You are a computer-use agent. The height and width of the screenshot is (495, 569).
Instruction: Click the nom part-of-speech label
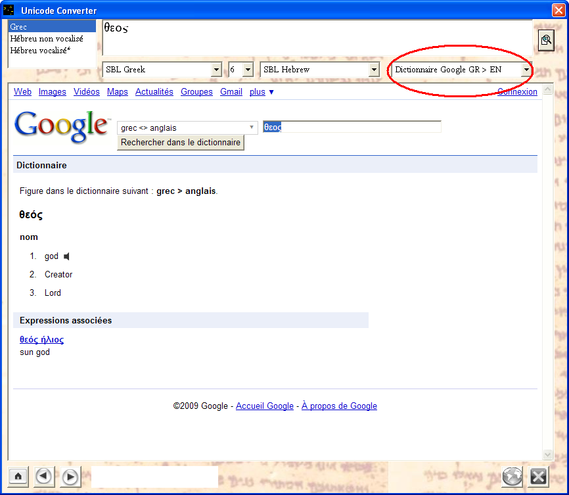pos(29,237)
